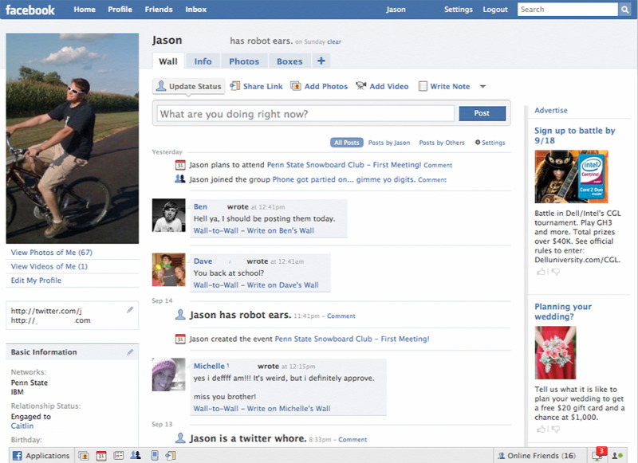Click the Update Status button
The image size is (638, 463).
pos(189,86)
